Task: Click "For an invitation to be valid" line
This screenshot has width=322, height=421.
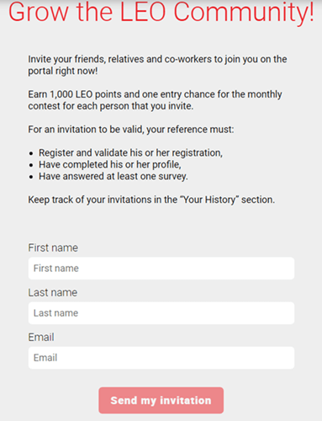Action: 131,130
